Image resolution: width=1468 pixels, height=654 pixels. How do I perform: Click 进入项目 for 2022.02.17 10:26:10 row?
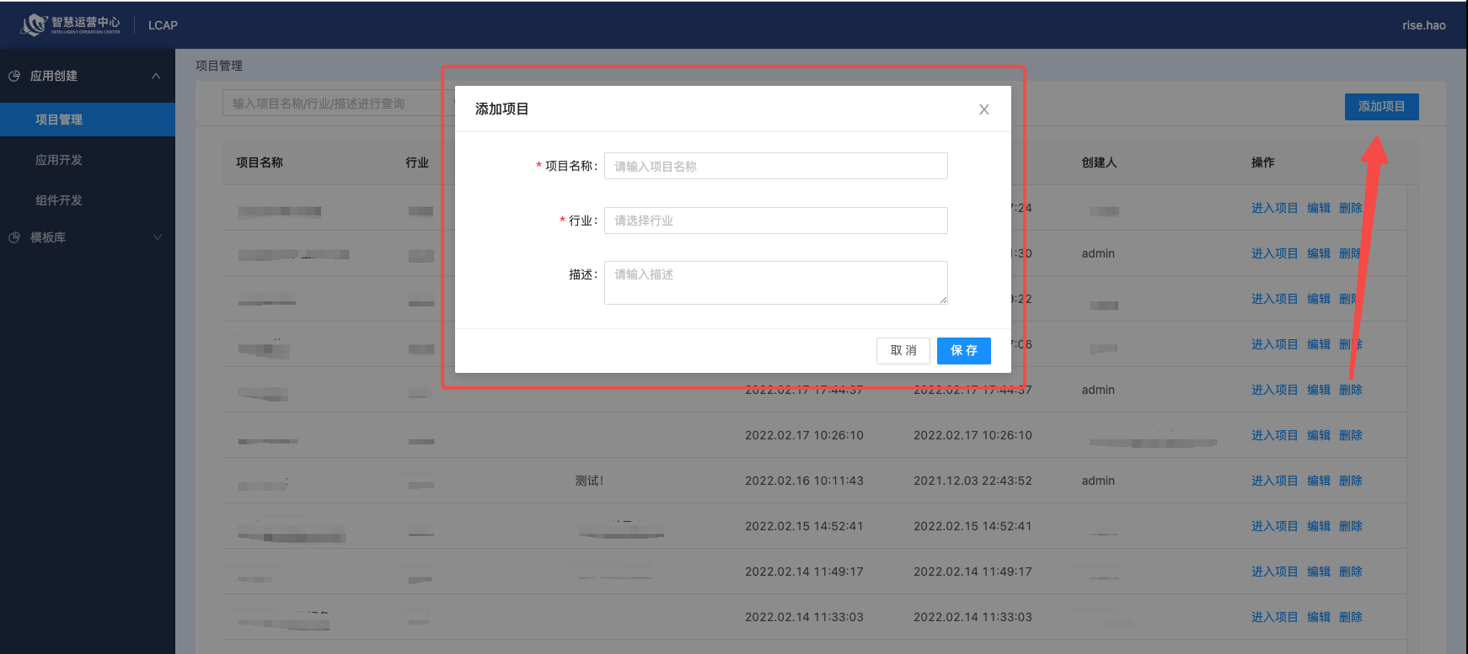(1274, 435)
